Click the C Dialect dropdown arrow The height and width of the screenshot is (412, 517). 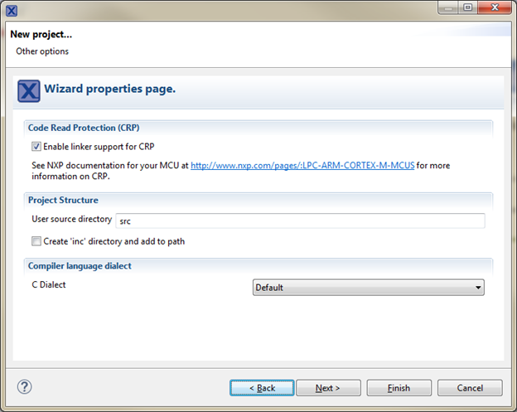(x=478, y=288)
